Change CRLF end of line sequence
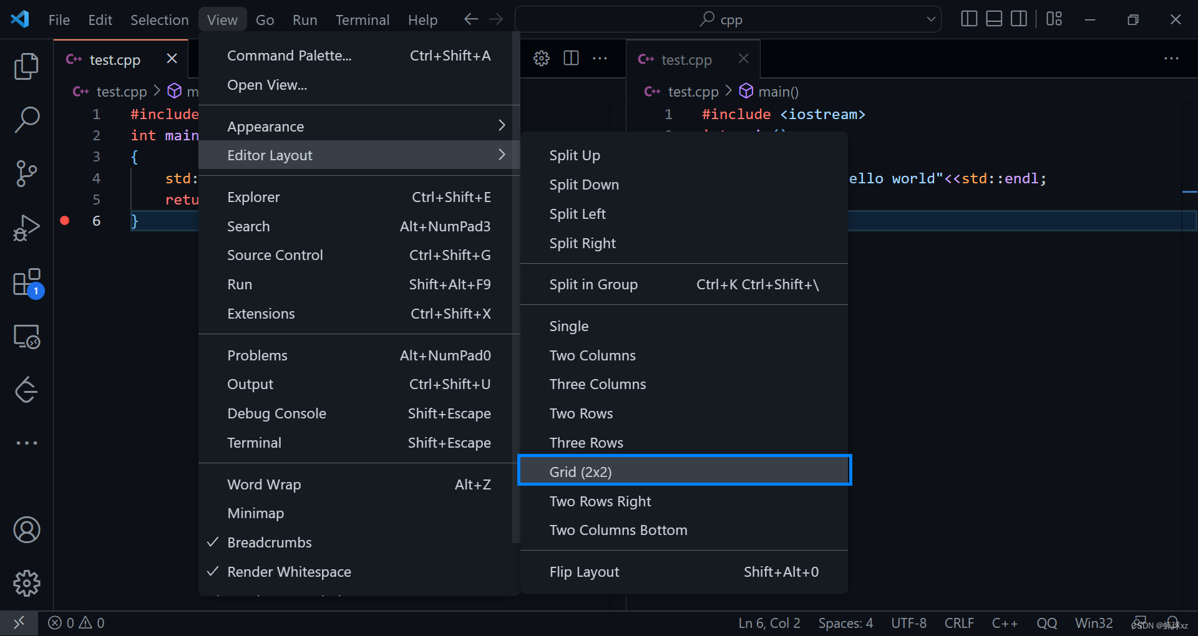The width and height of the screenshot is (1198, 636). pyautogui.click(x=959, y=623)
